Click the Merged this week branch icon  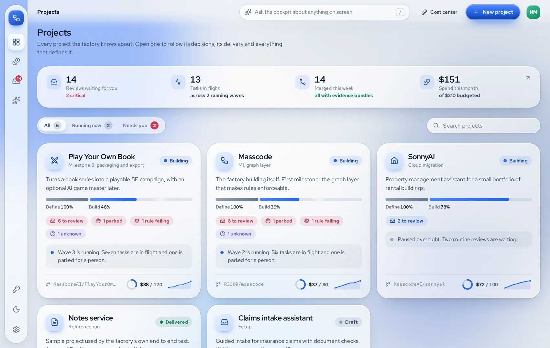point(302,82)
